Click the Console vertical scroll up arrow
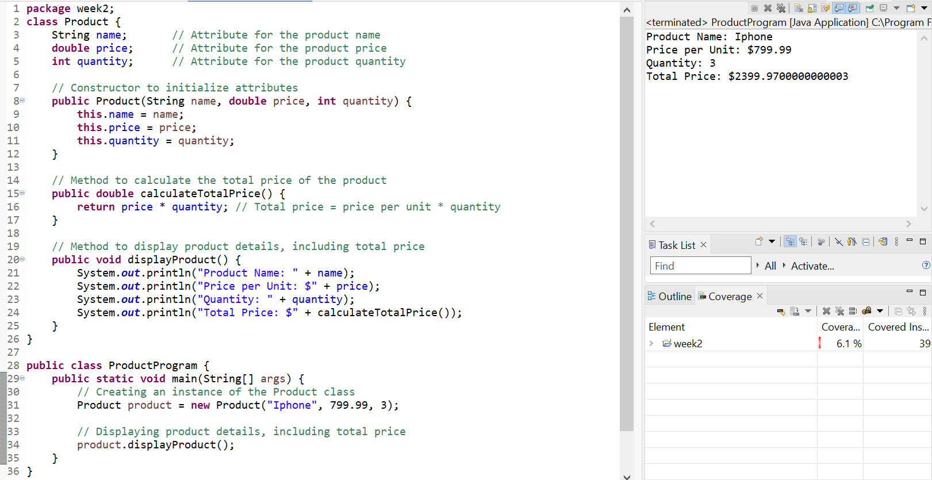The image size is (932, 480). [x=924, y=39]
